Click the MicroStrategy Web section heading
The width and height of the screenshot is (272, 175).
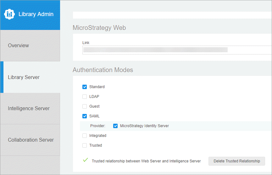coord(99,28)
